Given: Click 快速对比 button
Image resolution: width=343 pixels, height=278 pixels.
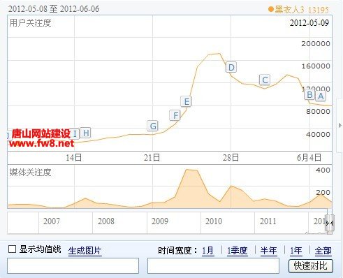Looking at the screenshot, I should 311,265.
